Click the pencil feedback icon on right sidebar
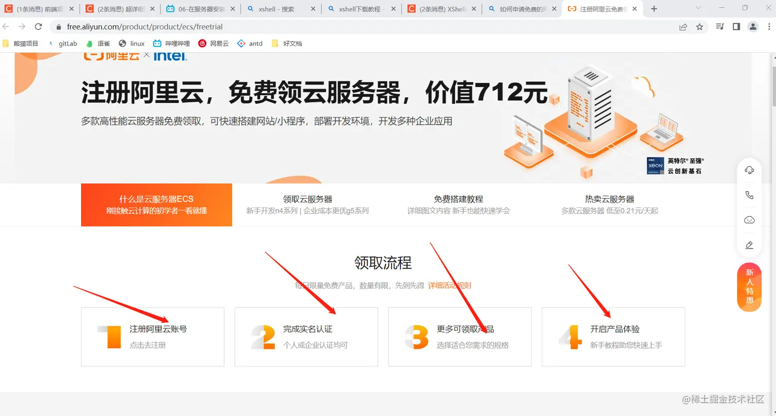 tap(749, 244)
